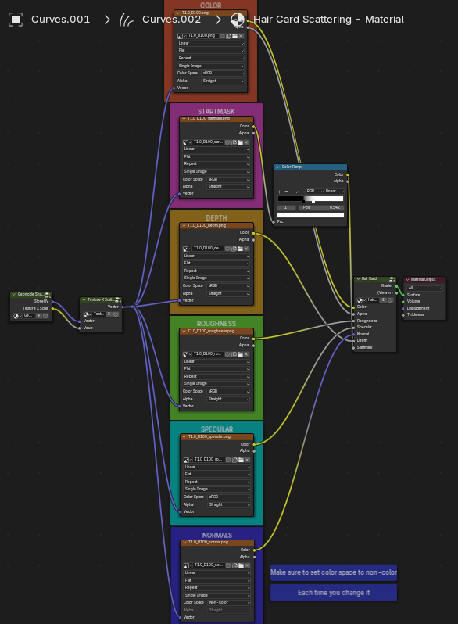Click the frame-all icon in breadcrumb bar
The image size is (458, 624).
(16, 20)
